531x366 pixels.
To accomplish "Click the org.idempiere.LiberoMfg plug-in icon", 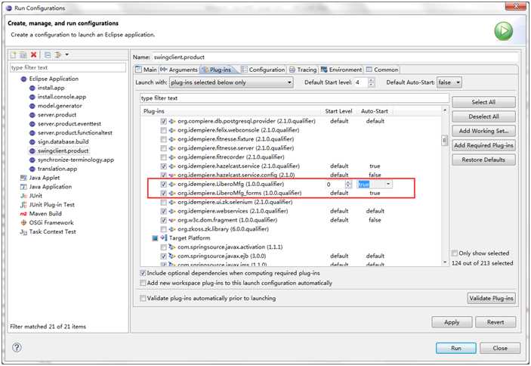I will click(172, 184).
